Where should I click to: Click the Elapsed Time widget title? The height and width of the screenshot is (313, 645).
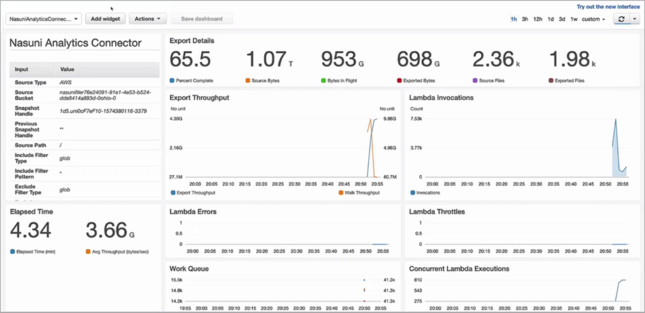pos(32,212)
